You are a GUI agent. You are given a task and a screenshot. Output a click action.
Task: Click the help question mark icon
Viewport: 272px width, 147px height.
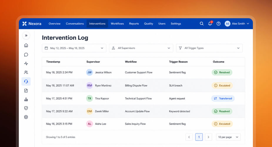pos(218,24)
